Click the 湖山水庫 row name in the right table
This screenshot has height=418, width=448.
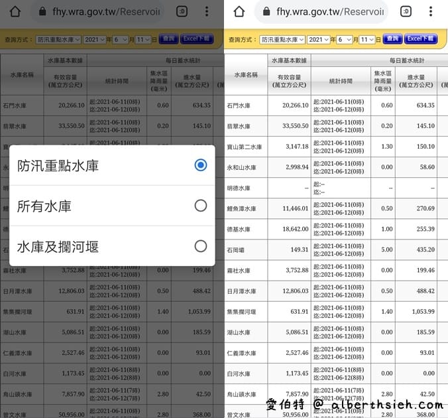[239, 332]
